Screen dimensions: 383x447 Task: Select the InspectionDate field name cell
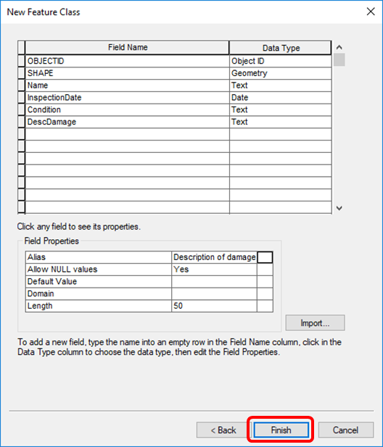[x=127, y=98]
